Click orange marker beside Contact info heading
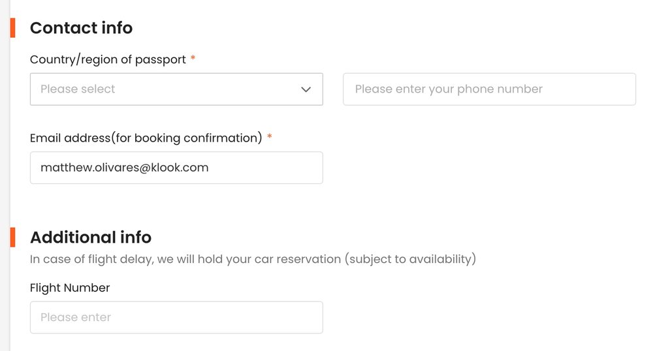Screen dimensions: 653x351 pyautogui.click(x=12, y=28)
